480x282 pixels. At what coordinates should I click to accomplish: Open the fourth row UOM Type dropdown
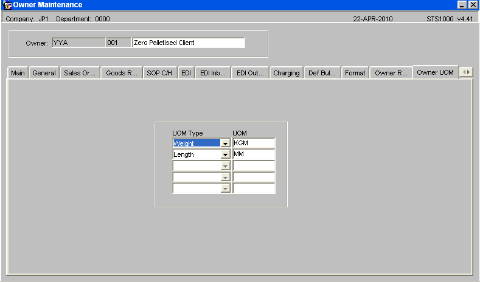pos(225,177)
